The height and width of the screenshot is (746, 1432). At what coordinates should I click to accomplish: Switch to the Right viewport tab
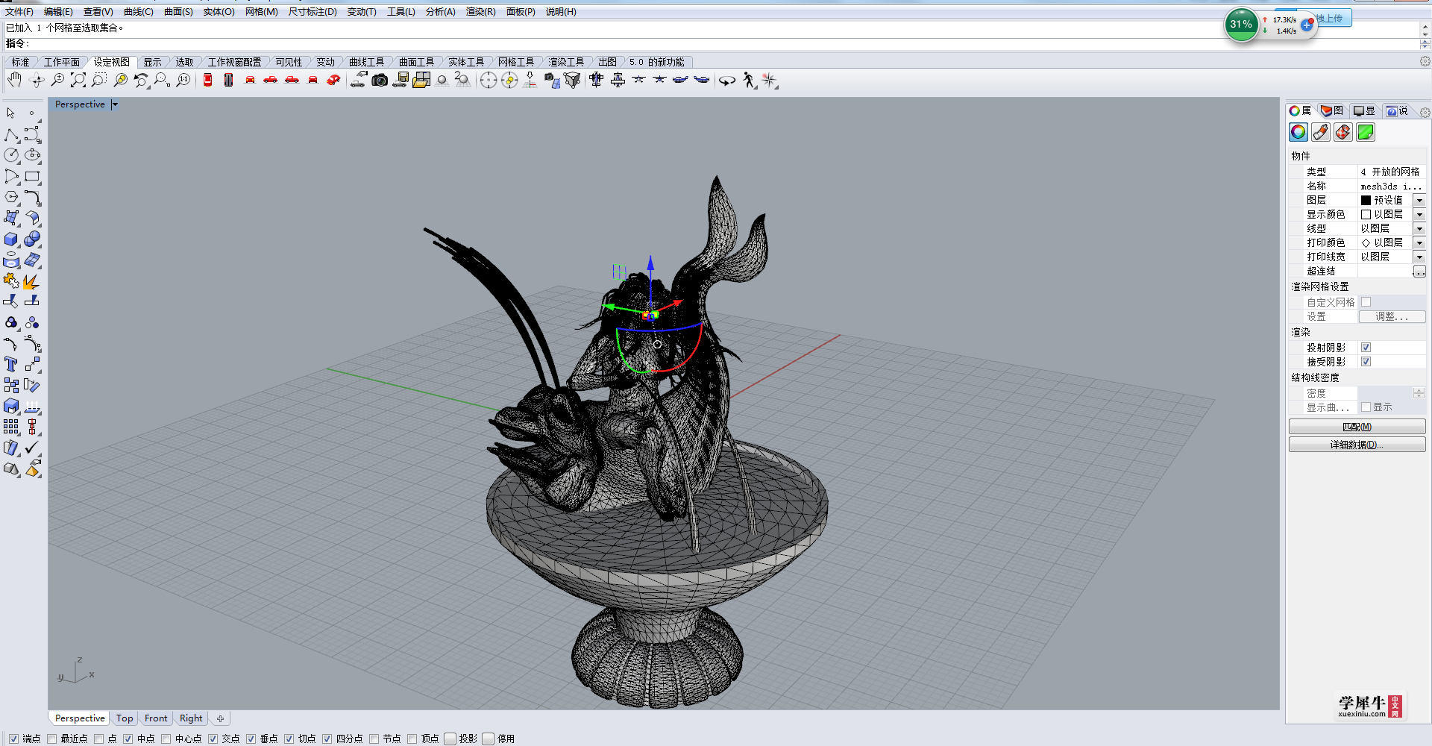(191, 718)
